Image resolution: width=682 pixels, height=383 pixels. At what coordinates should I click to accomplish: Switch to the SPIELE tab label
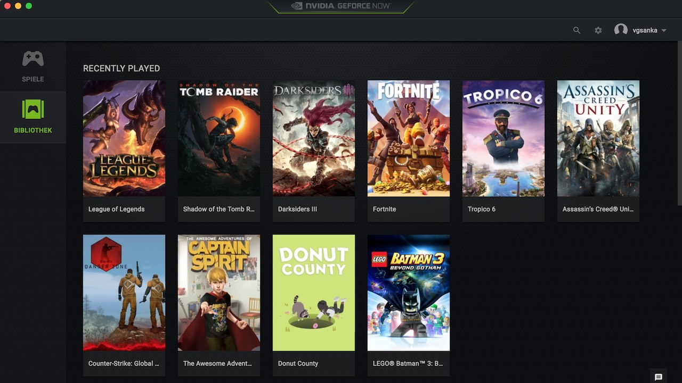(33, 79)
